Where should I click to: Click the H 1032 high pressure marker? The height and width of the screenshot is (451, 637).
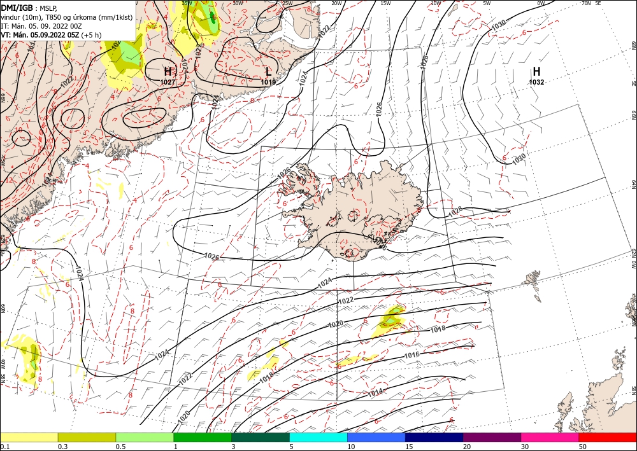click(536, 76)
